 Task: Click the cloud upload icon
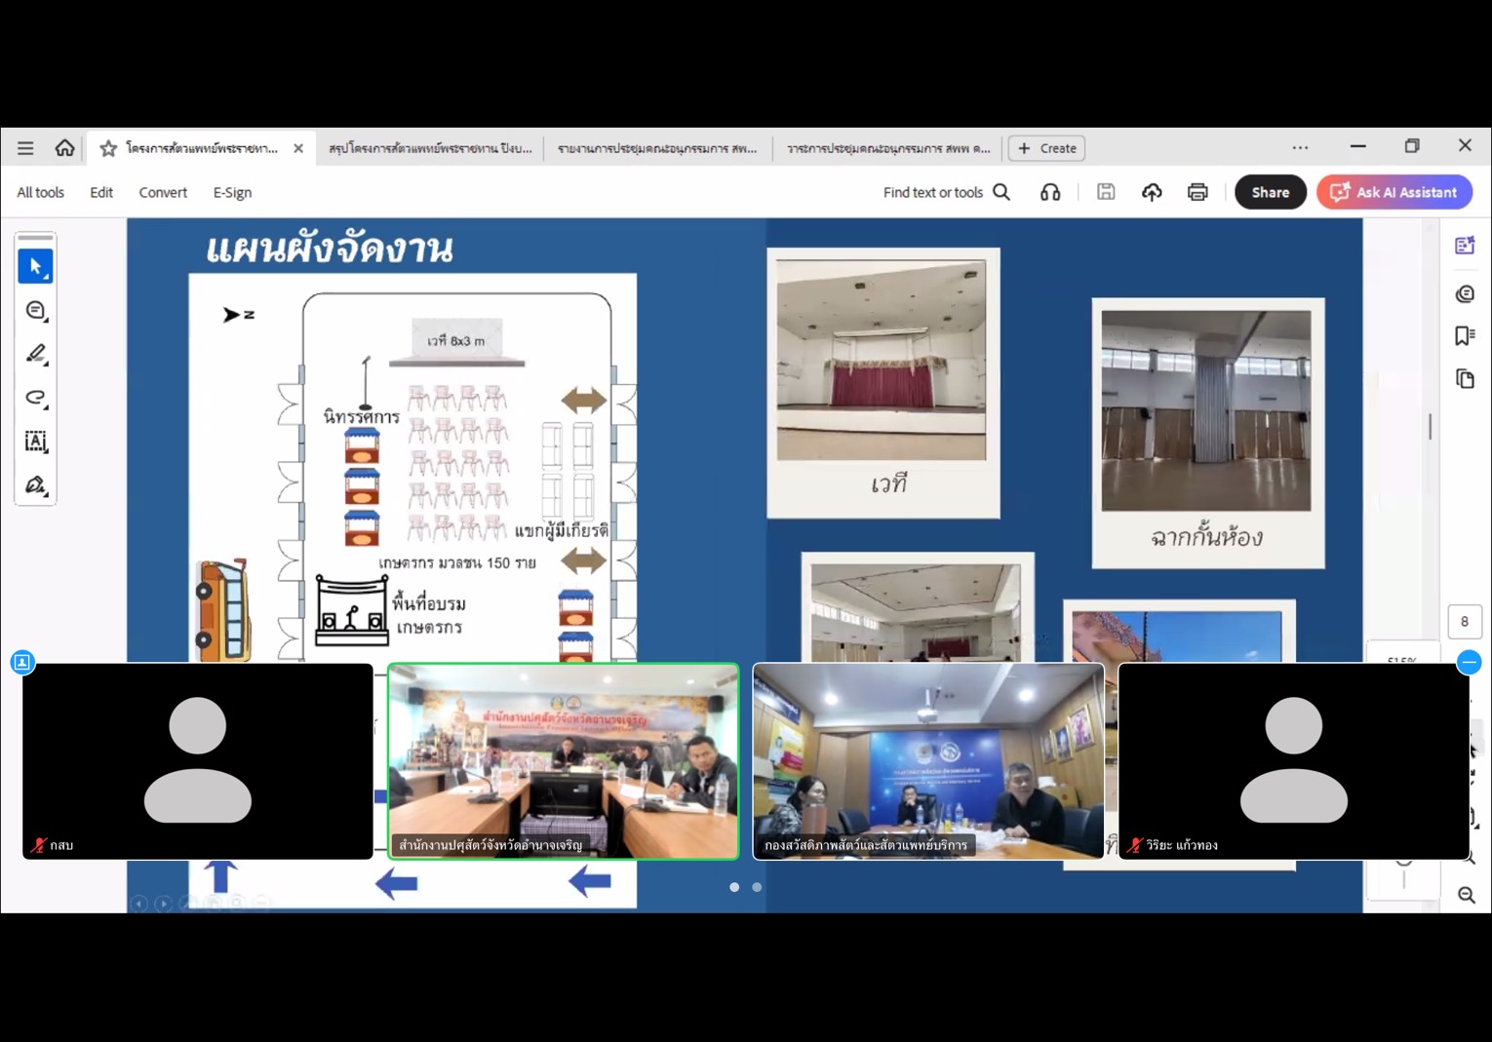tap(1151, 192)
